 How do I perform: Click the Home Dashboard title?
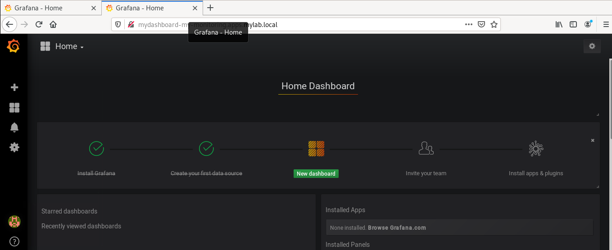pyautogui.click(x=318, y=86)
